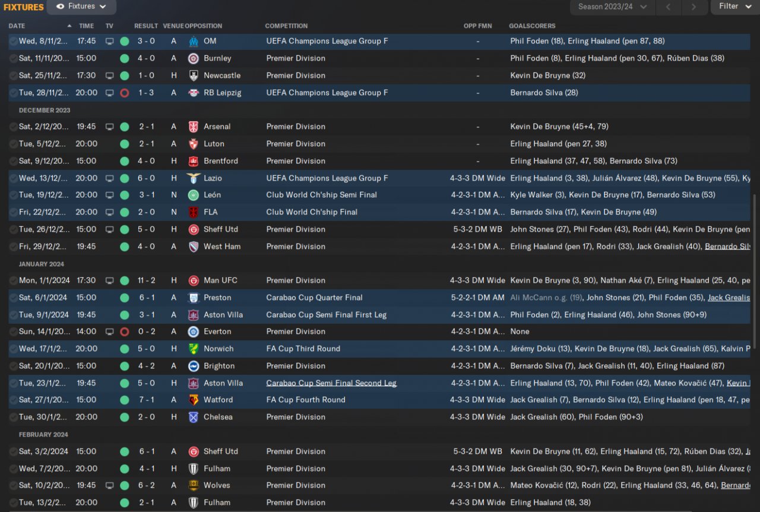Open the Watford club crest
Screen dimensions: 760x512
tap(193, 400)
